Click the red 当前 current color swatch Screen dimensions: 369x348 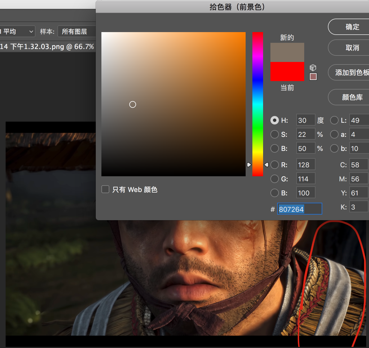(x=287, y=72)
